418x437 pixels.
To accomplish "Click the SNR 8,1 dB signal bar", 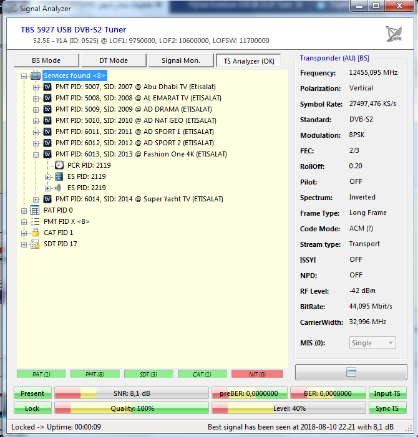I will (131, 393).
